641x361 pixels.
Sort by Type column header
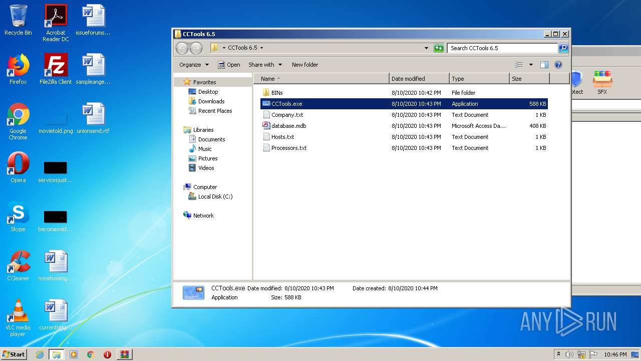479,79
